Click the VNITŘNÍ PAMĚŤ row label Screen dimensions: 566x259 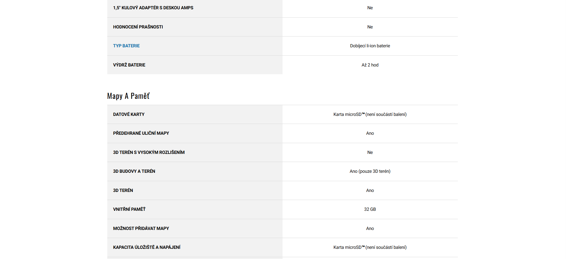click(129, 209)
